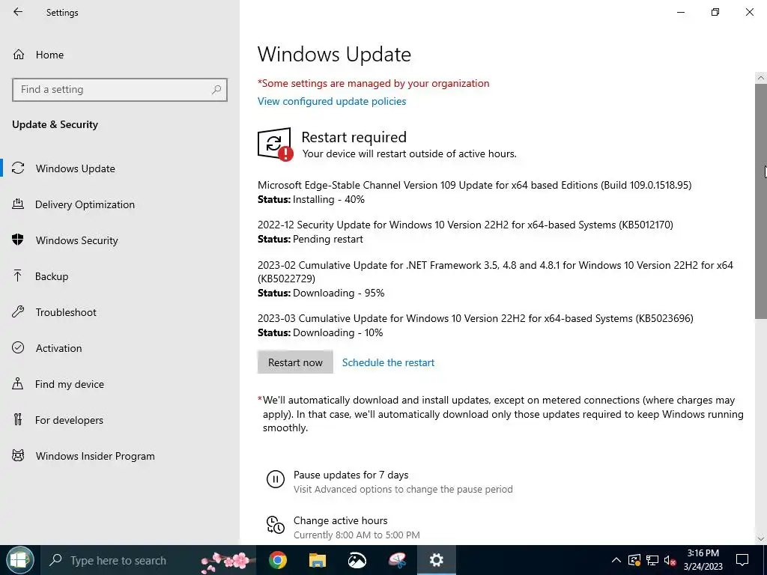Click the Home house icon
Viewport: 767px width, 575px height.
[x=19, y=54]
